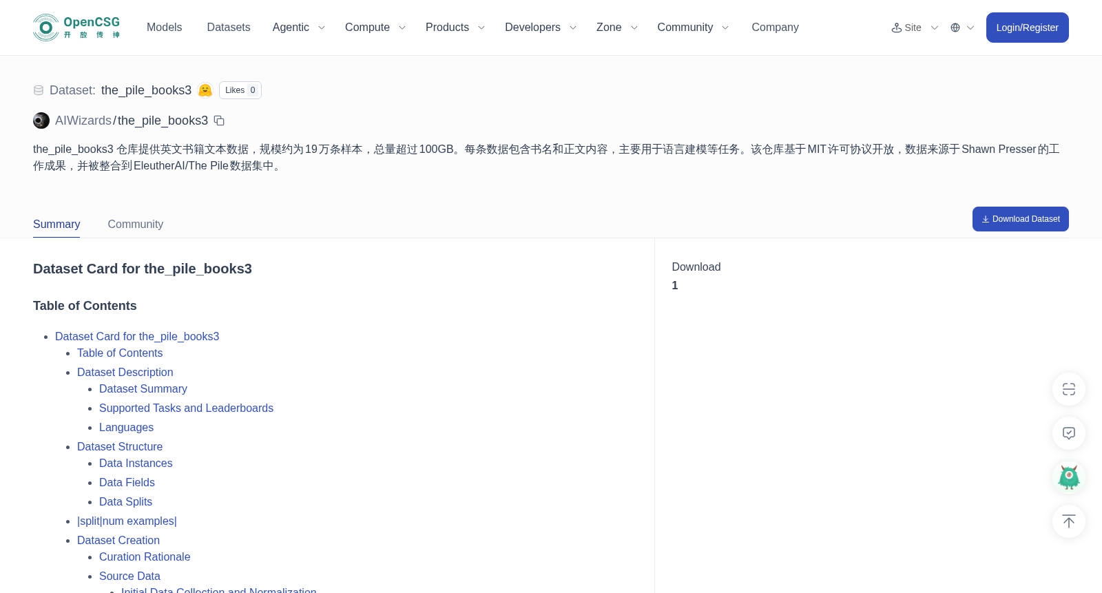Open the Site dropdown chevron
Viewport: 1102px width, 593px height.
pos(935,28)
